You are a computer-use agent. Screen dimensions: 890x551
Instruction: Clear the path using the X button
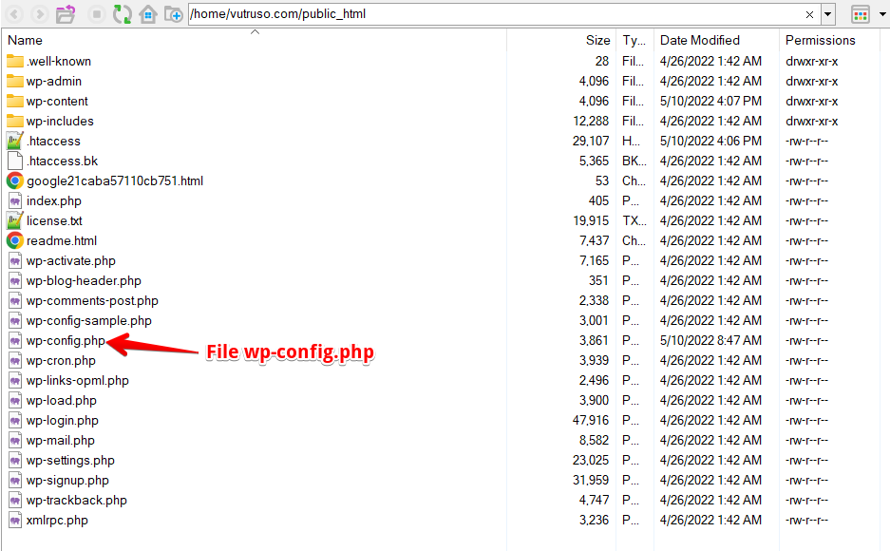click(x=812, y=14)
